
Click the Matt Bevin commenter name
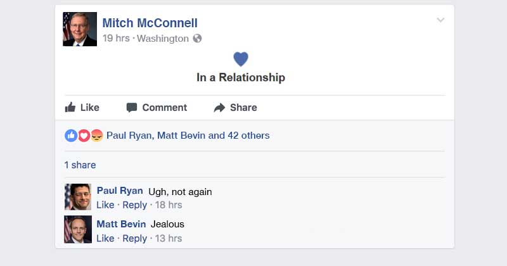(x=121, y=224)
